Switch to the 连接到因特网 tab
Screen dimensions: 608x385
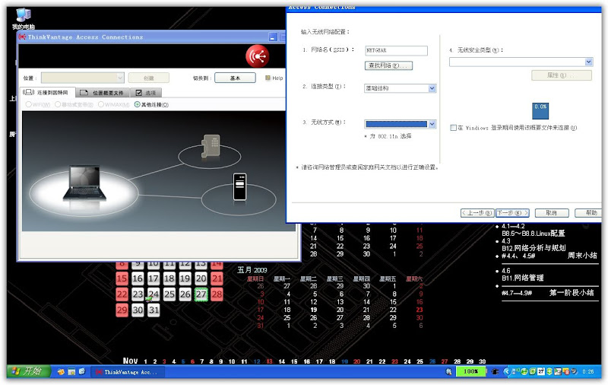[x=47, y=92]
